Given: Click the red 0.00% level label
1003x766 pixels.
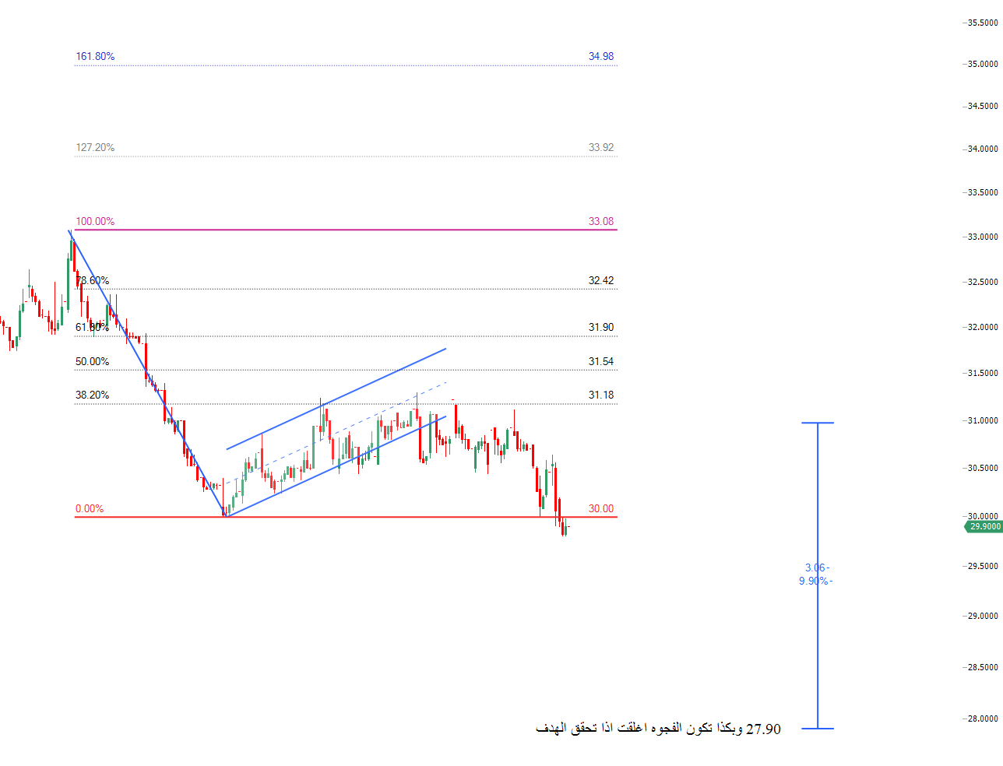Looking at the screenshot, I should coord(89,509).
